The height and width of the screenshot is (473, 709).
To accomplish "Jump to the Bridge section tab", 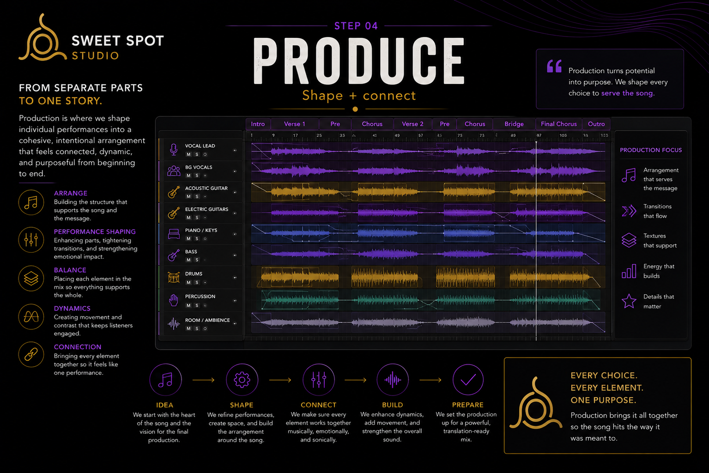I will click(x=514, y=124).
